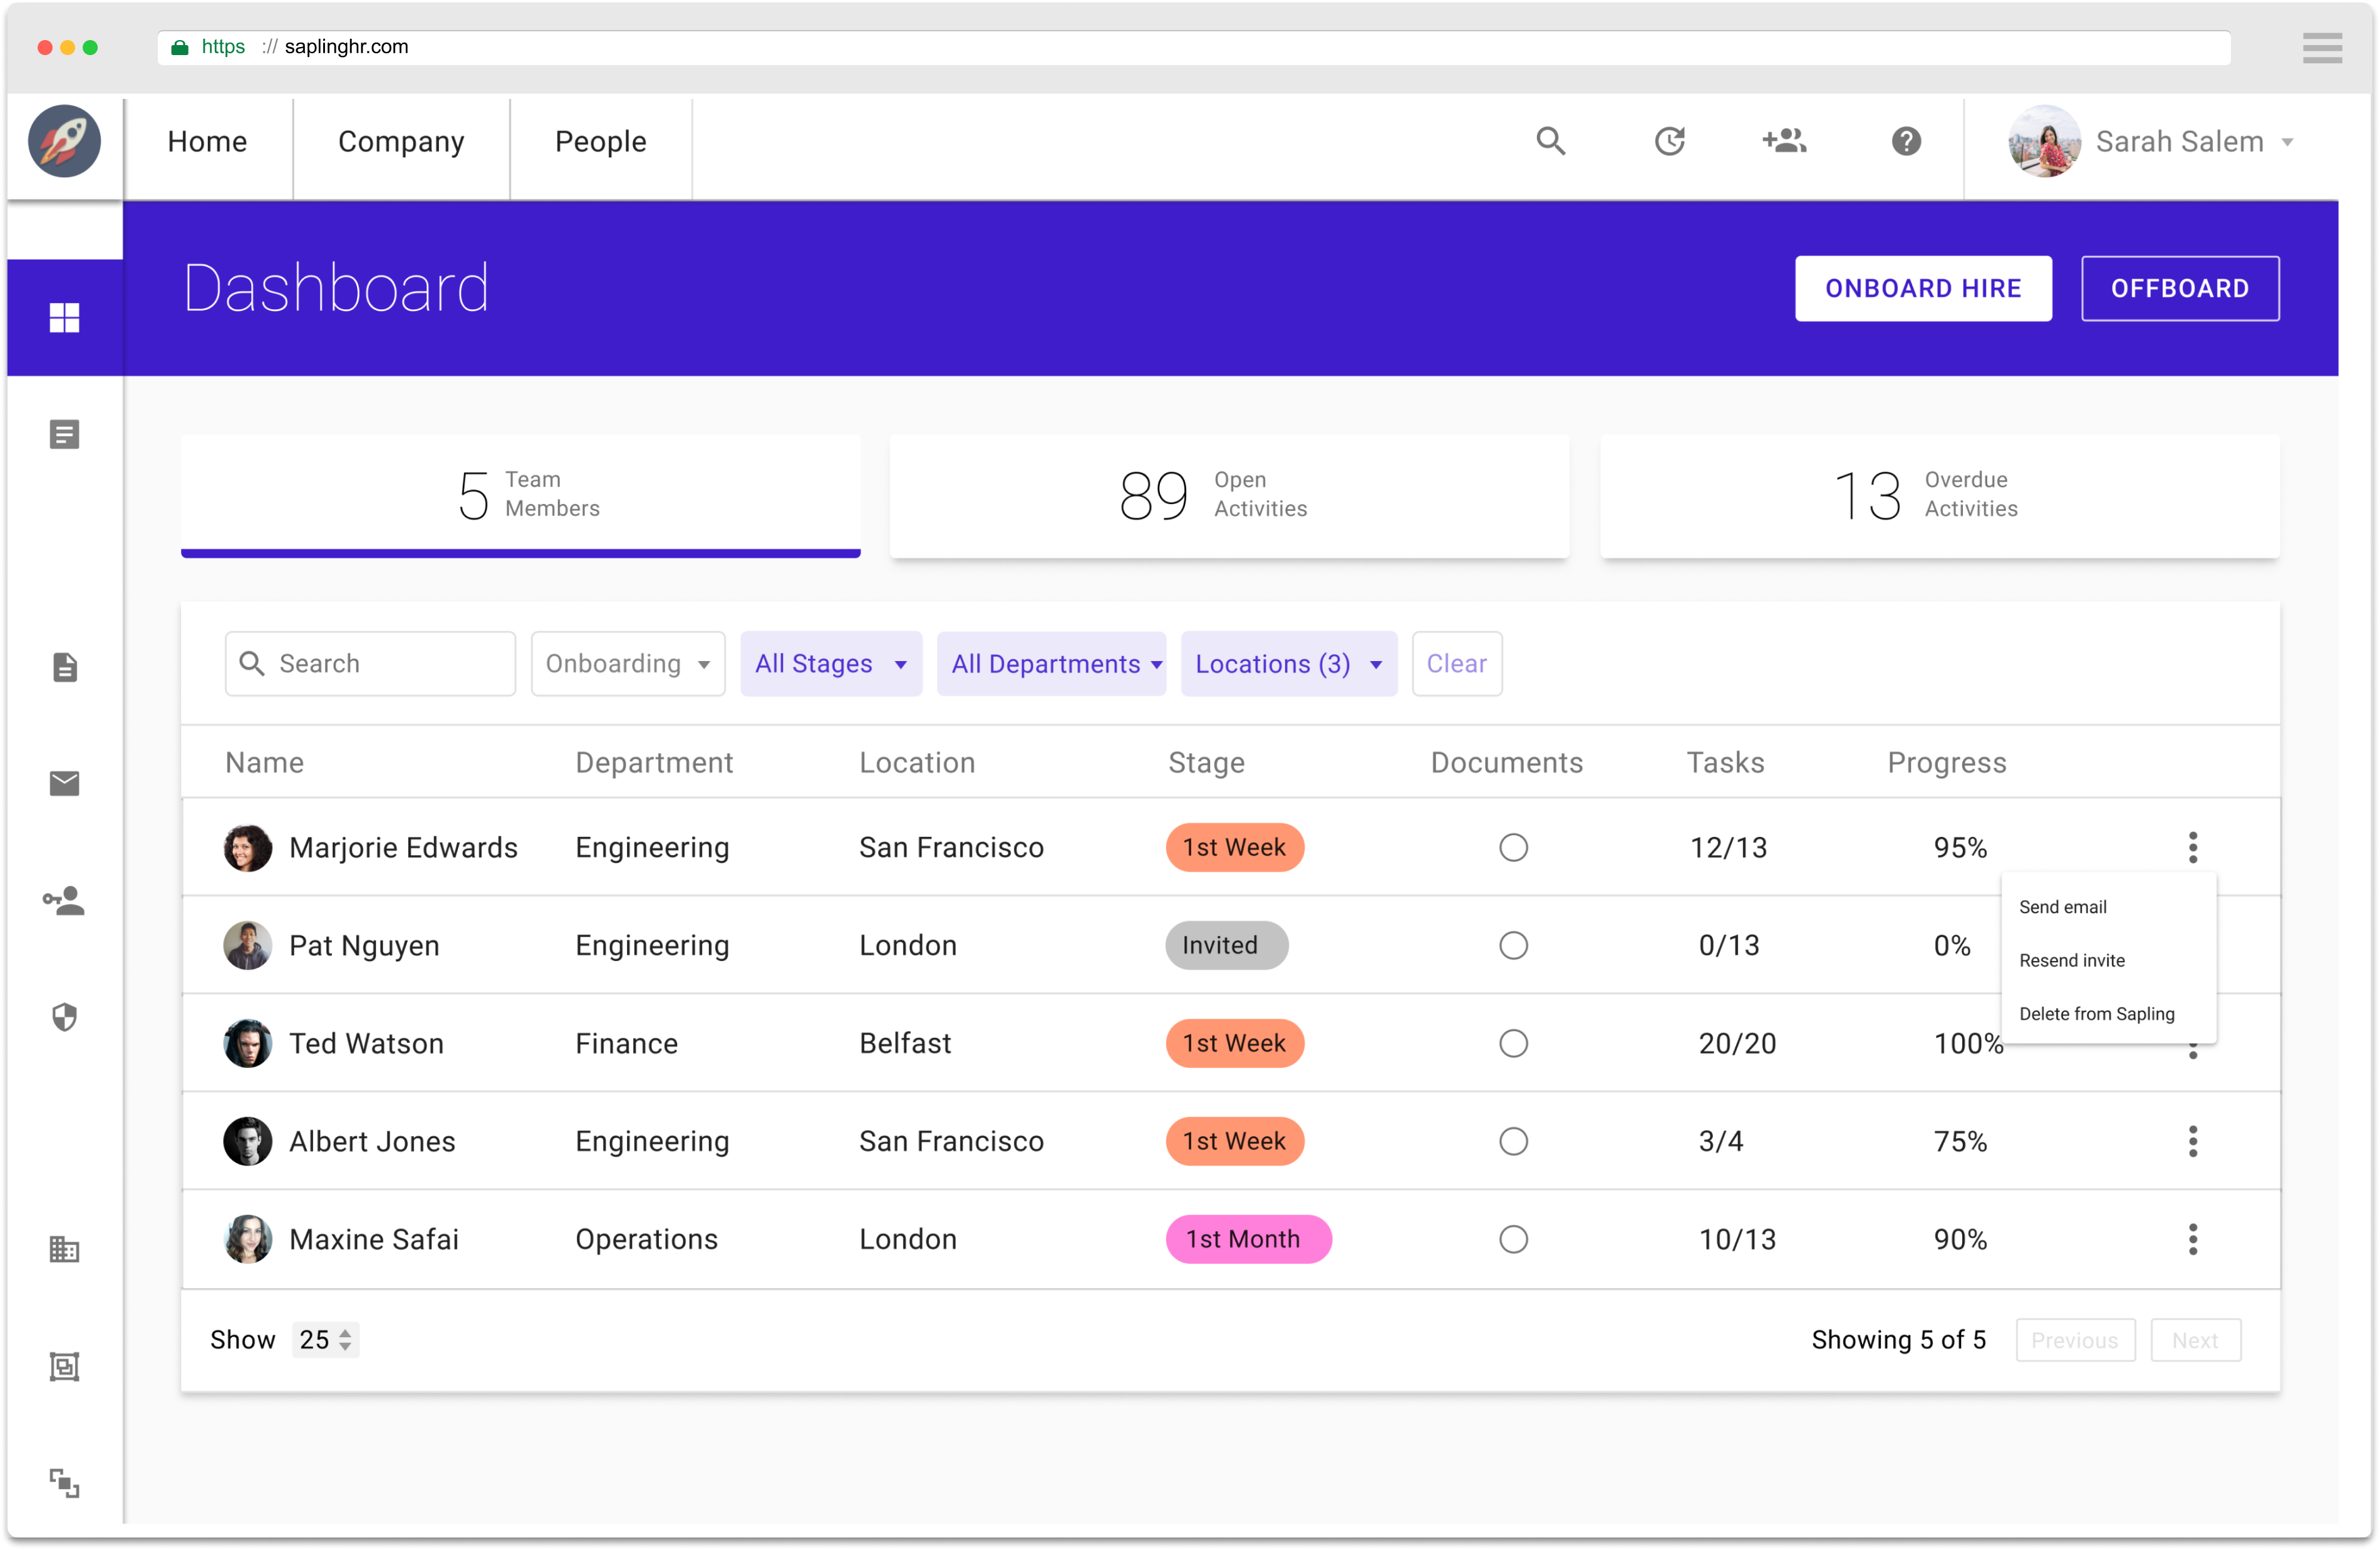Toggle documents circle for Pat Nguyen
Viewport: 2380px width, 1550px height.
(x=1513, y=945)
